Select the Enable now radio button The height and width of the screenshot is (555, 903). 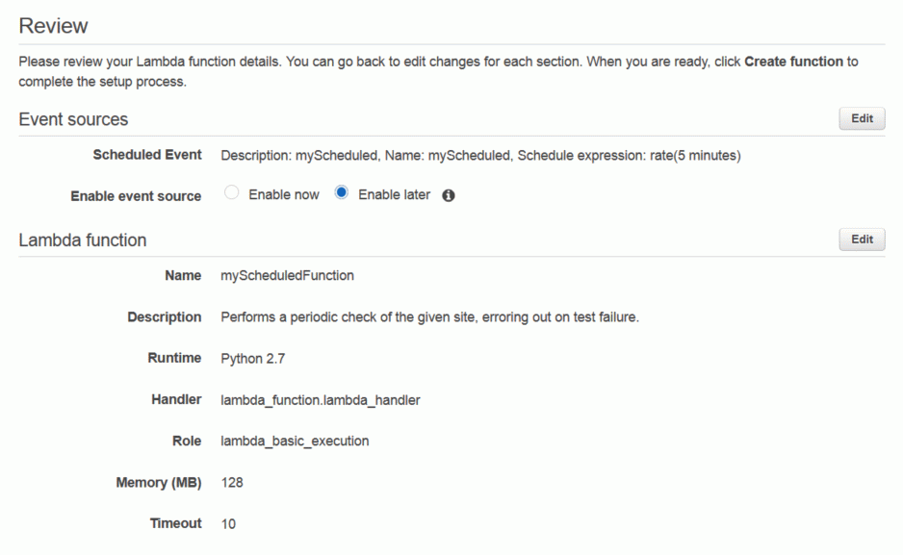(x=231, y=192)
